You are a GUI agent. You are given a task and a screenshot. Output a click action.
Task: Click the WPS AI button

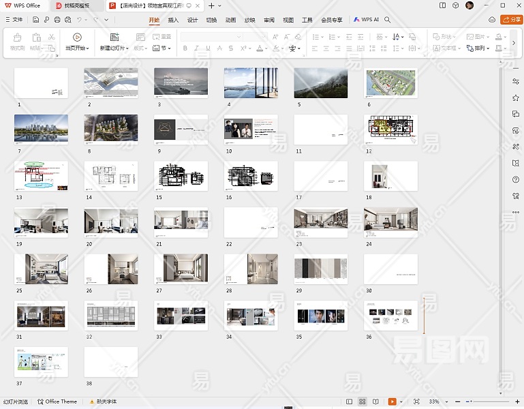[x=366, y=20]
